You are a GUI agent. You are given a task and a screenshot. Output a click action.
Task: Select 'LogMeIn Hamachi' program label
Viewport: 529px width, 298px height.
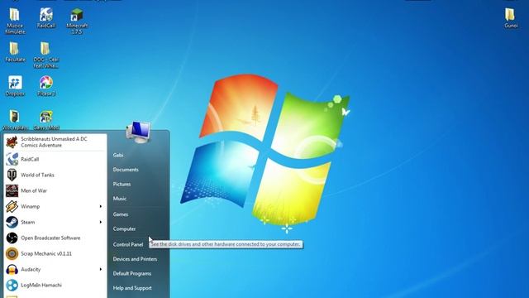41,285
